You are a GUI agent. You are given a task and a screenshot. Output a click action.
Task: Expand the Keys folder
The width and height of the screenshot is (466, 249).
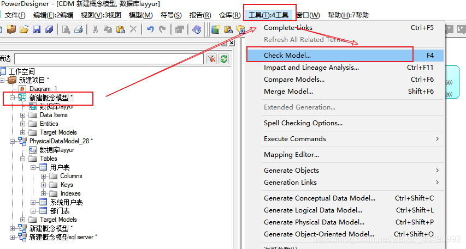43,185
